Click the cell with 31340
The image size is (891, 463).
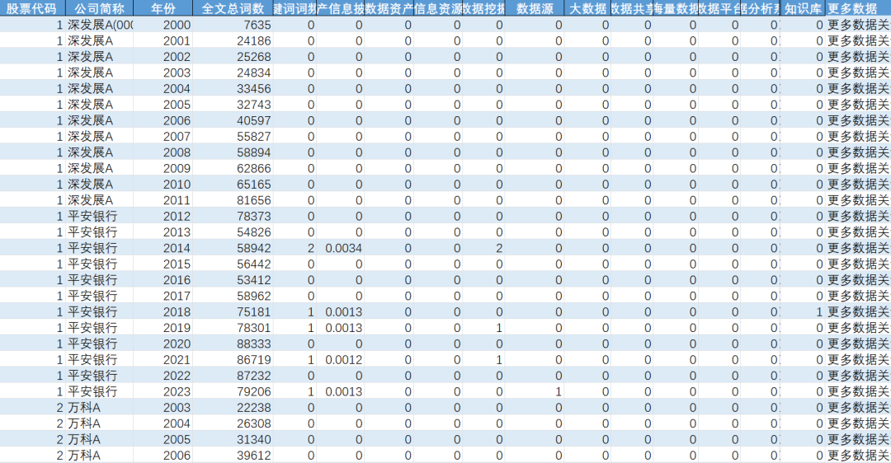click(x=233, y=439)
